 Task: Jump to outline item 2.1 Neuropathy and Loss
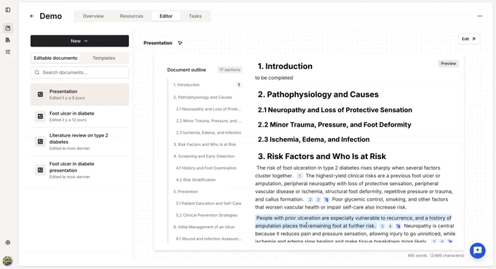click(x=209, y=109)
